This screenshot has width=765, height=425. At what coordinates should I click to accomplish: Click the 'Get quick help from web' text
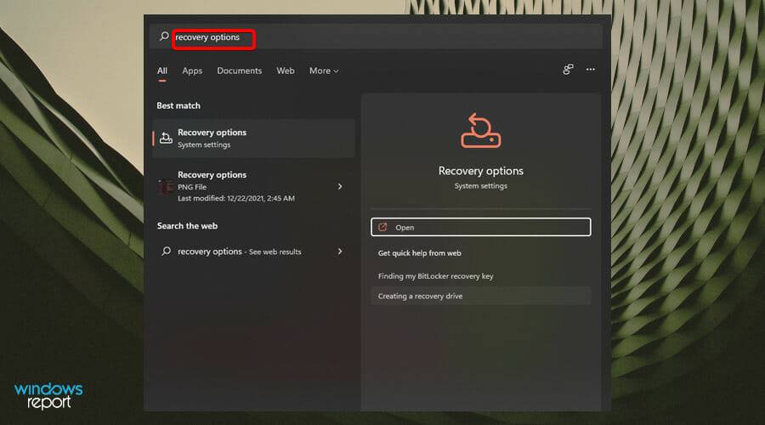click(420, 252)
